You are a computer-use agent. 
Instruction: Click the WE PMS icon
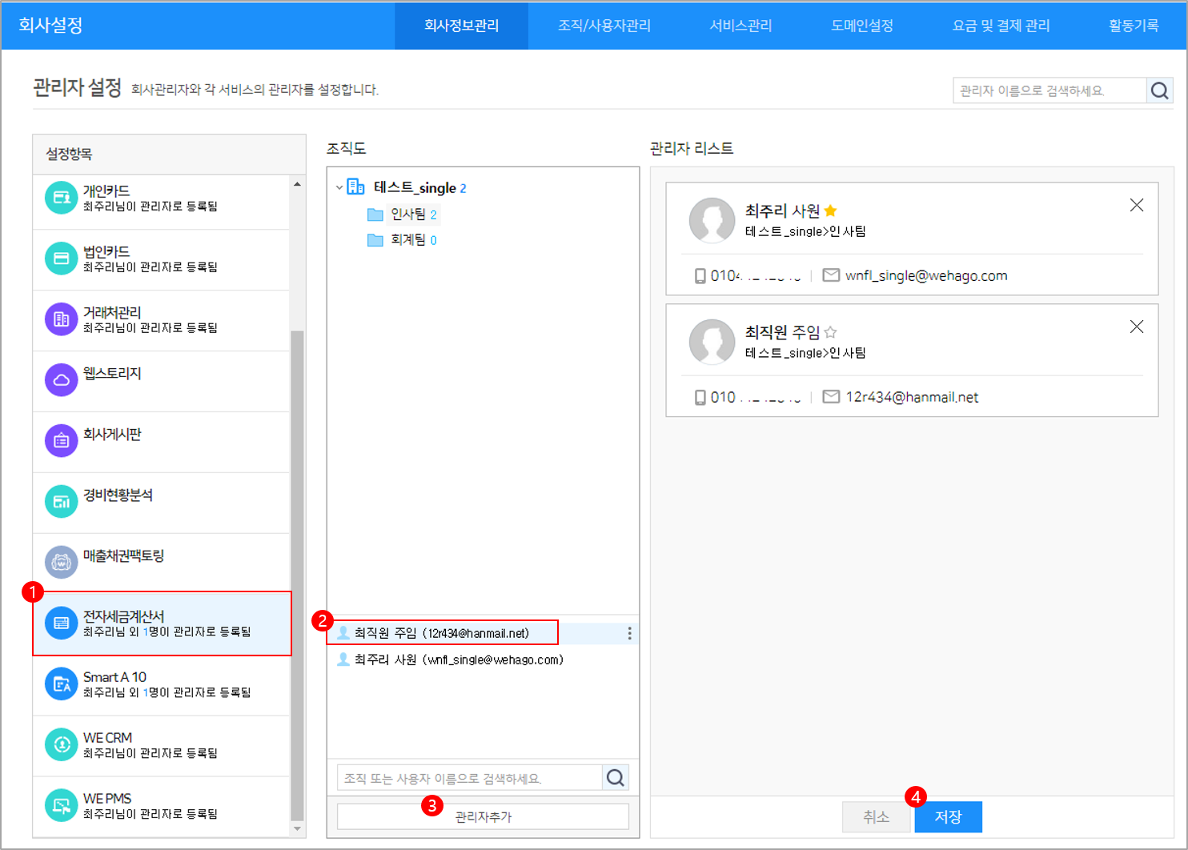pos(61,806)
